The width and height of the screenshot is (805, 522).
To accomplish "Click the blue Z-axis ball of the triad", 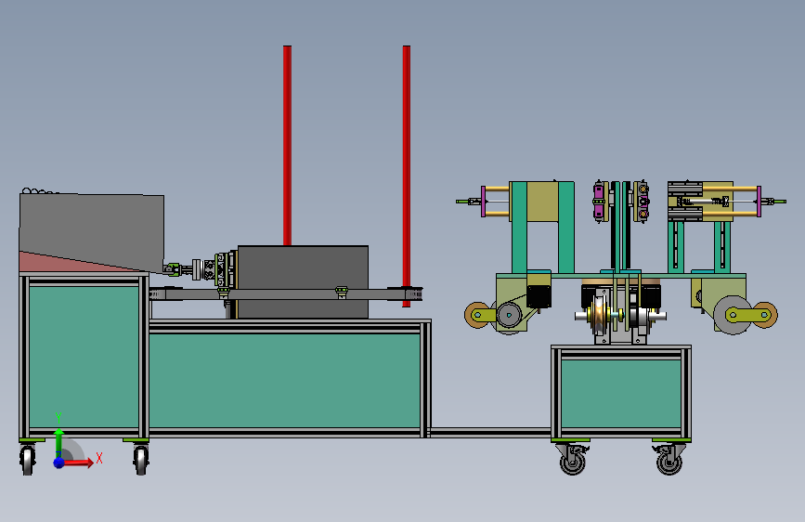I will click(x=59, y=463).
